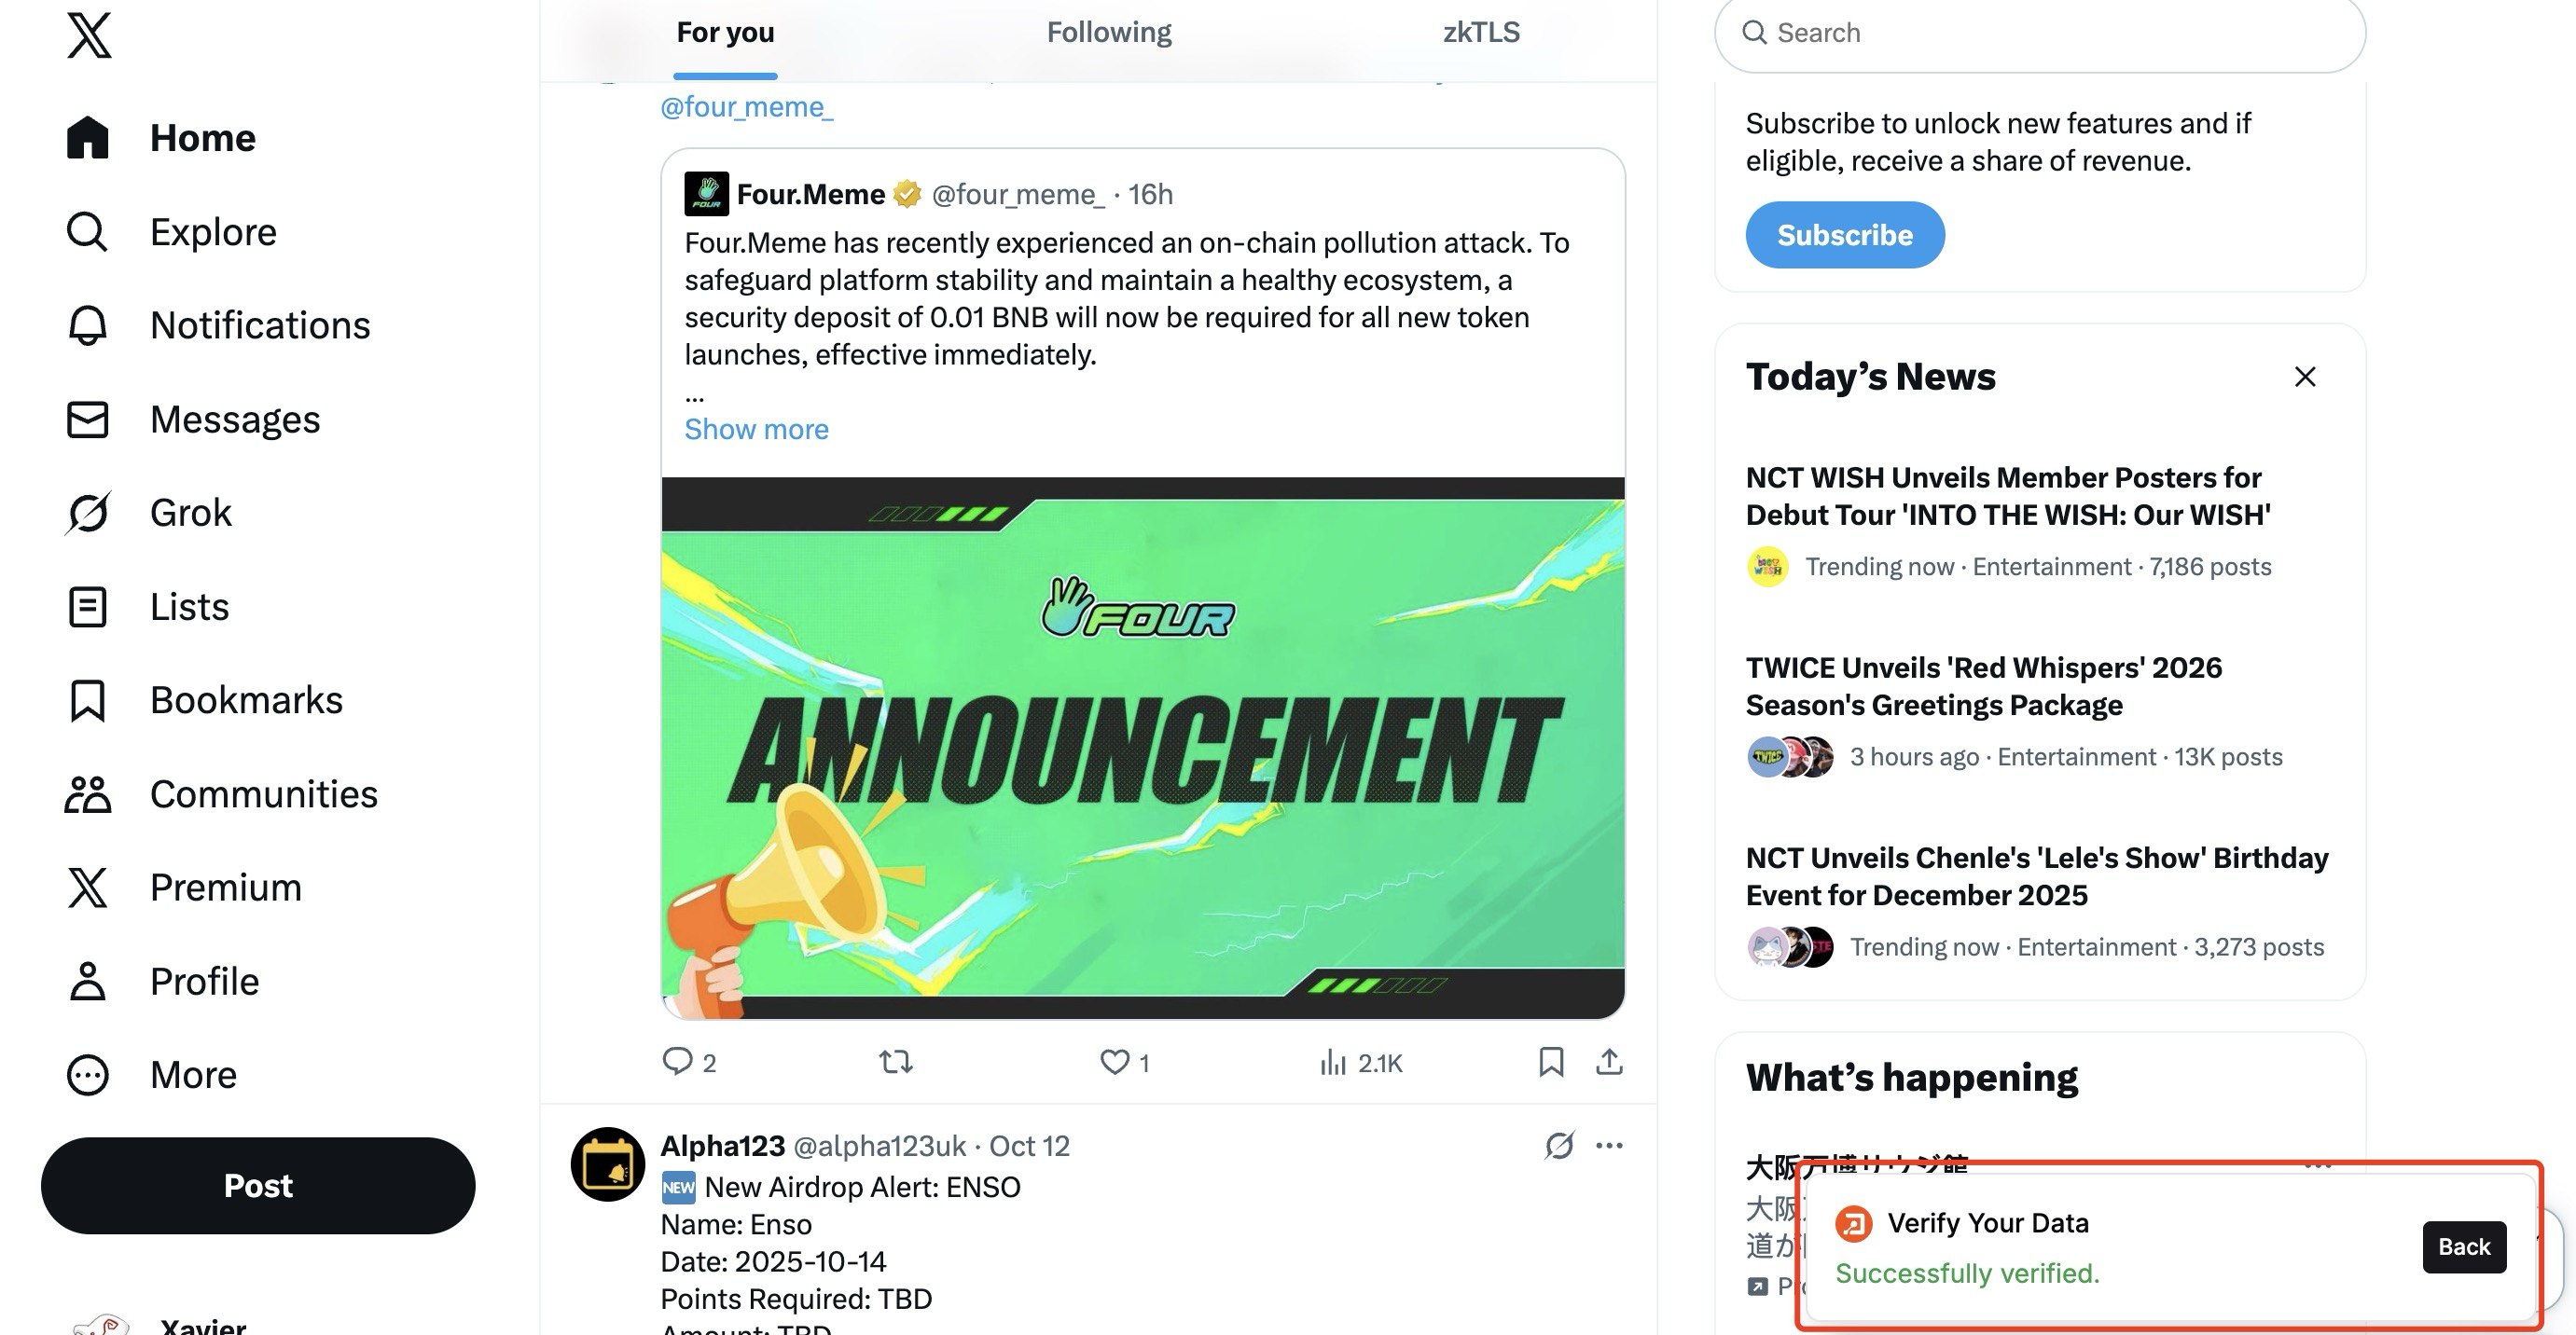Click the blue Subscribe button

pos(1844,235)
